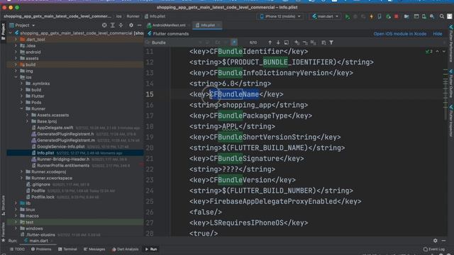The width and height of the screenshot is (454, 255).
Task: Click in the Bundle search input field
Action: (174, 42)
